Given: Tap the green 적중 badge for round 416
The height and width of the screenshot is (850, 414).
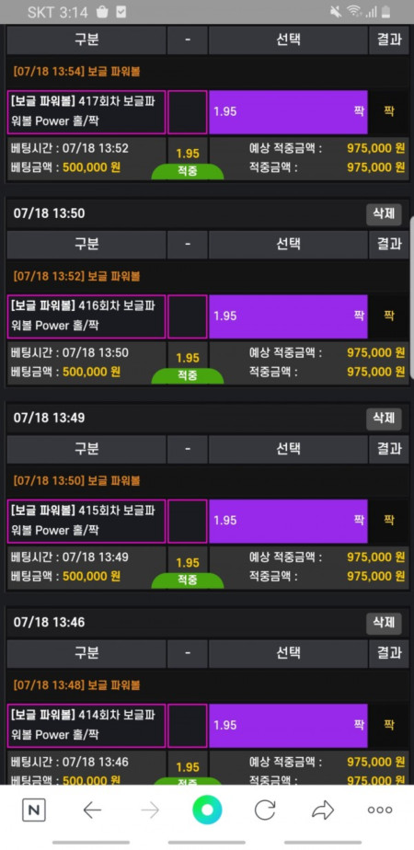Looking at the screenshot, I should click(188, 375).
